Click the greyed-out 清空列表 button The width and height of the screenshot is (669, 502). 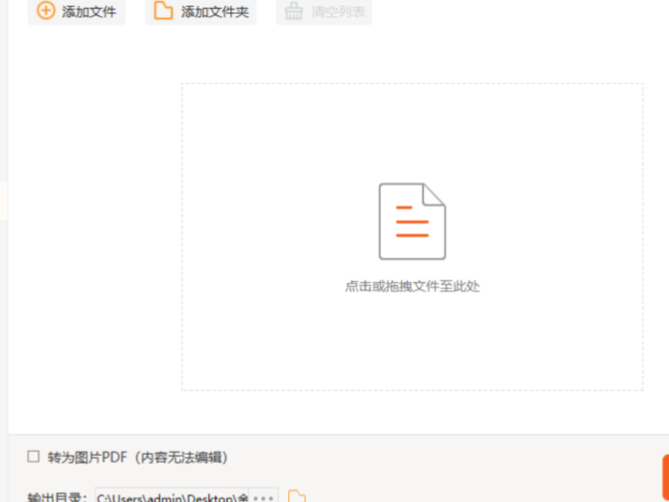pos(324,12)
